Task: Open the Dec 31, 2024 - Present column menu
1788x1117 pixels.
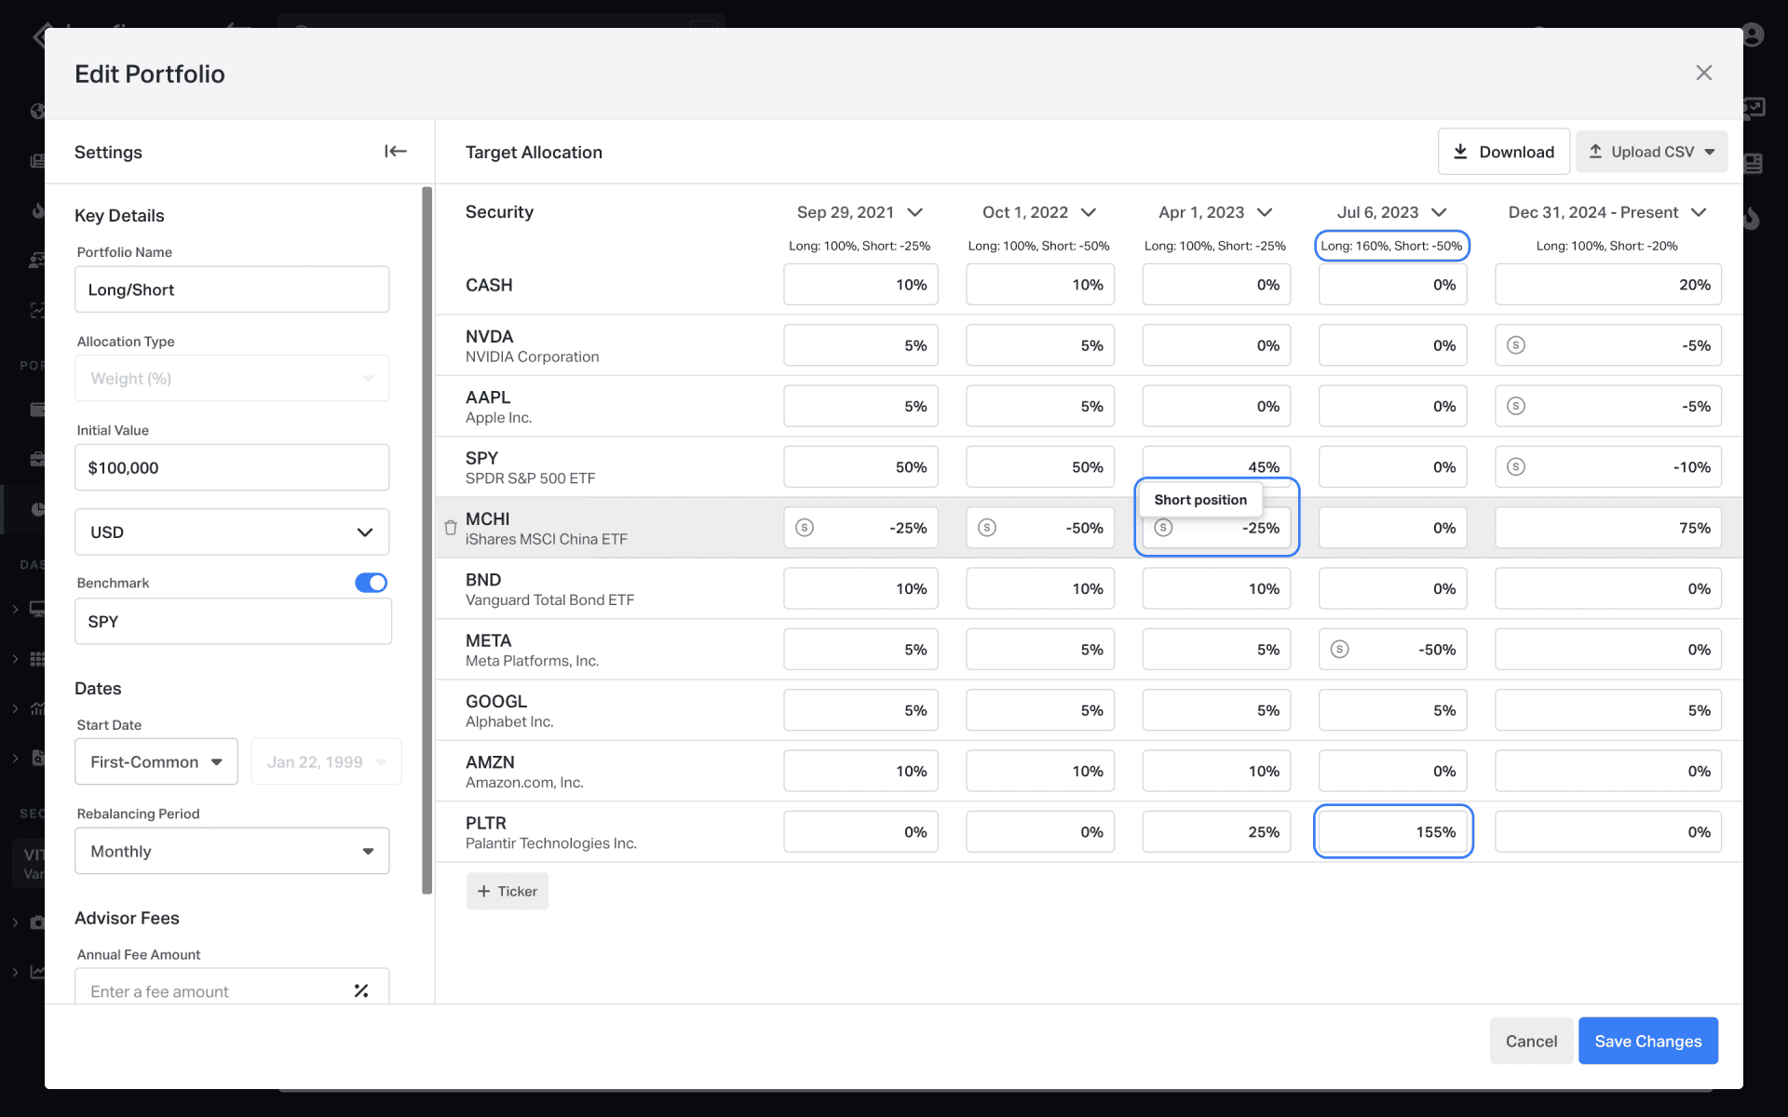Action: (x=1699, y=212)
